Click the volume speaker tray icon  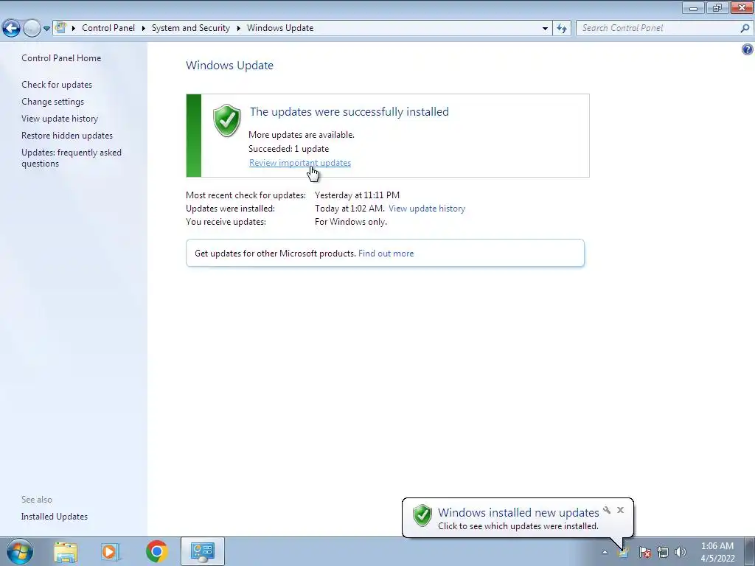681,552
